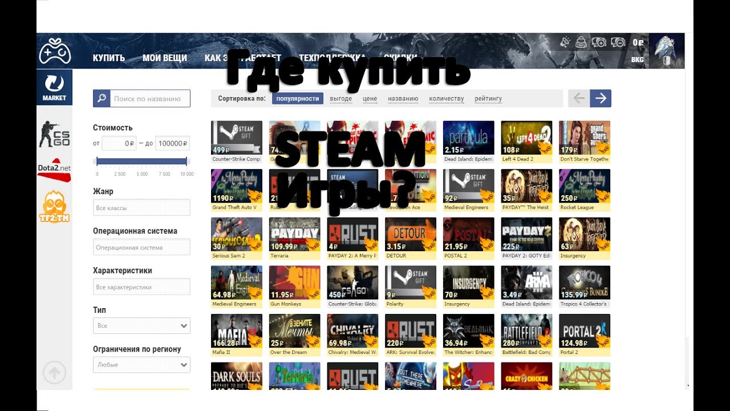Viewport: 730px width, 411px height.
Task: Open the Rocket League 250₽ item
Action: click(x=585, y=190)
